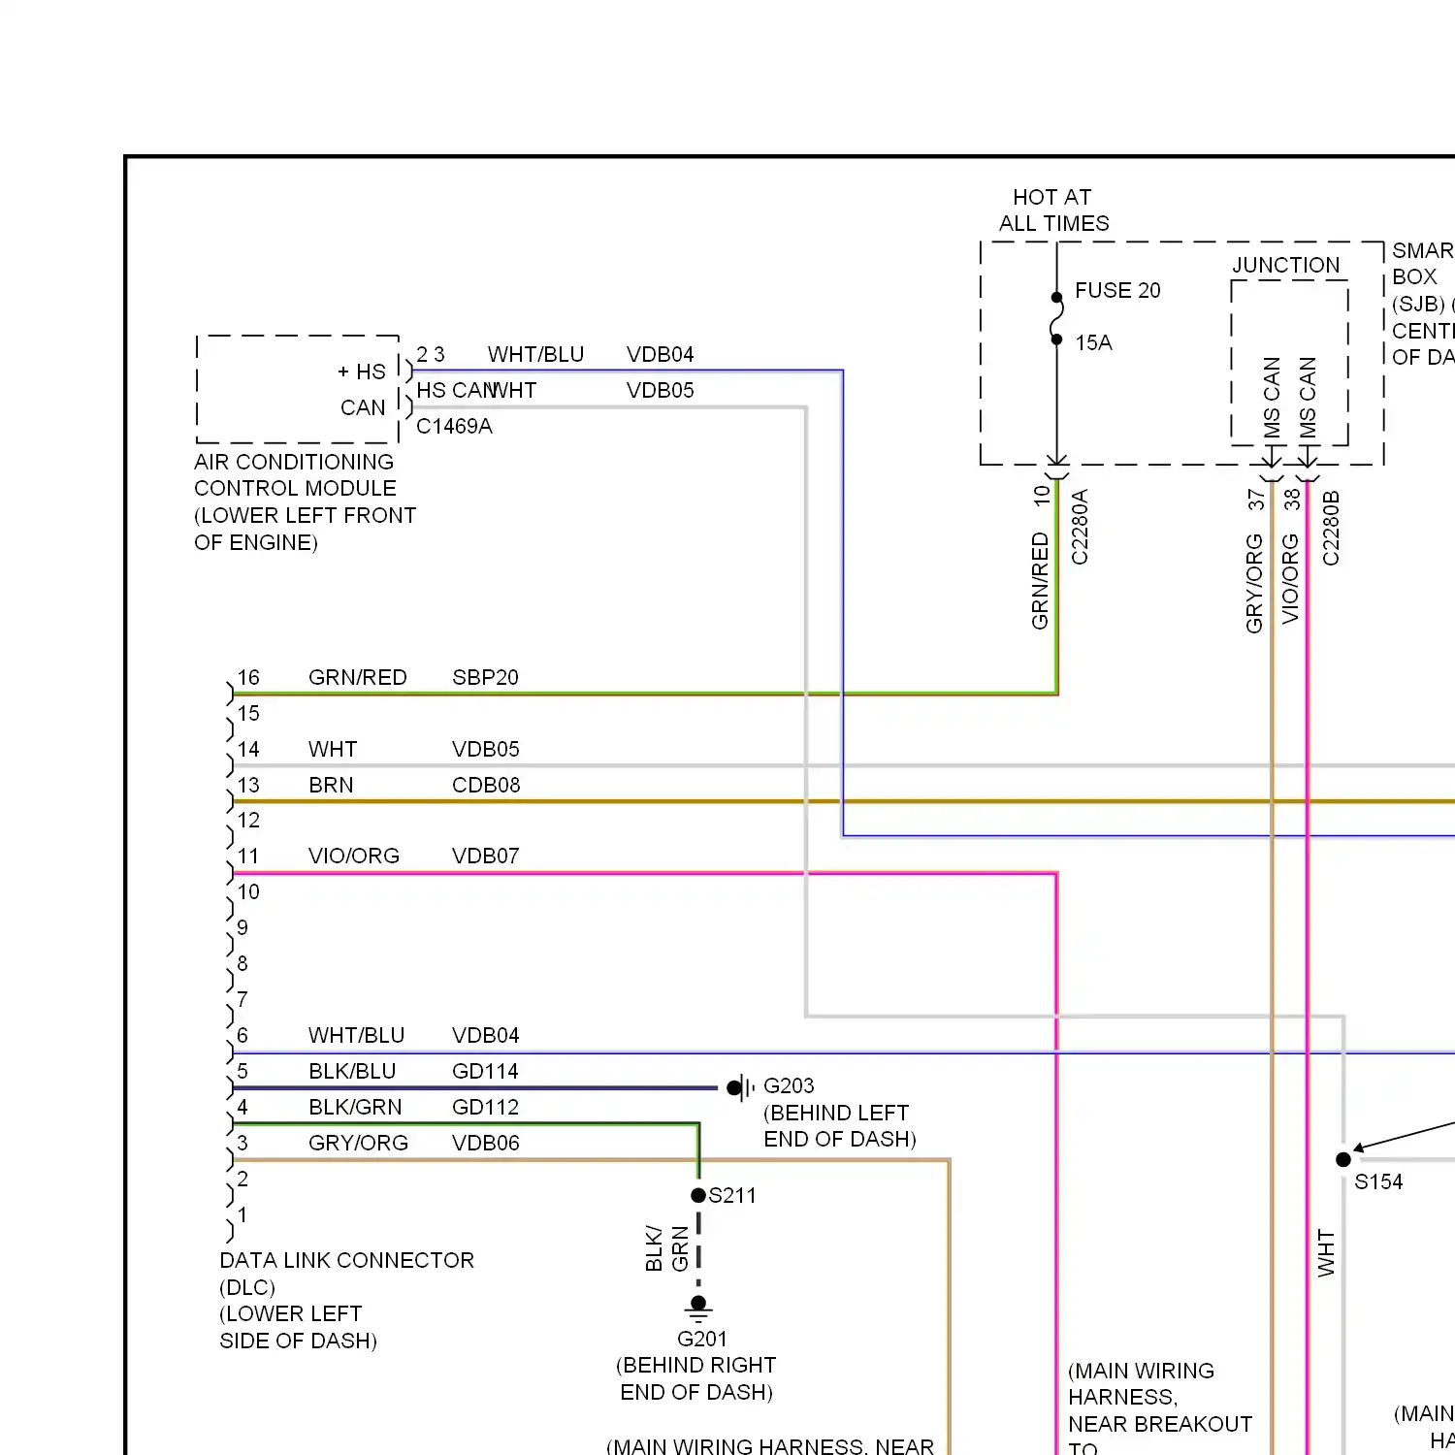Click DLC pin number 8
1455x1455 pixels.
242,963
